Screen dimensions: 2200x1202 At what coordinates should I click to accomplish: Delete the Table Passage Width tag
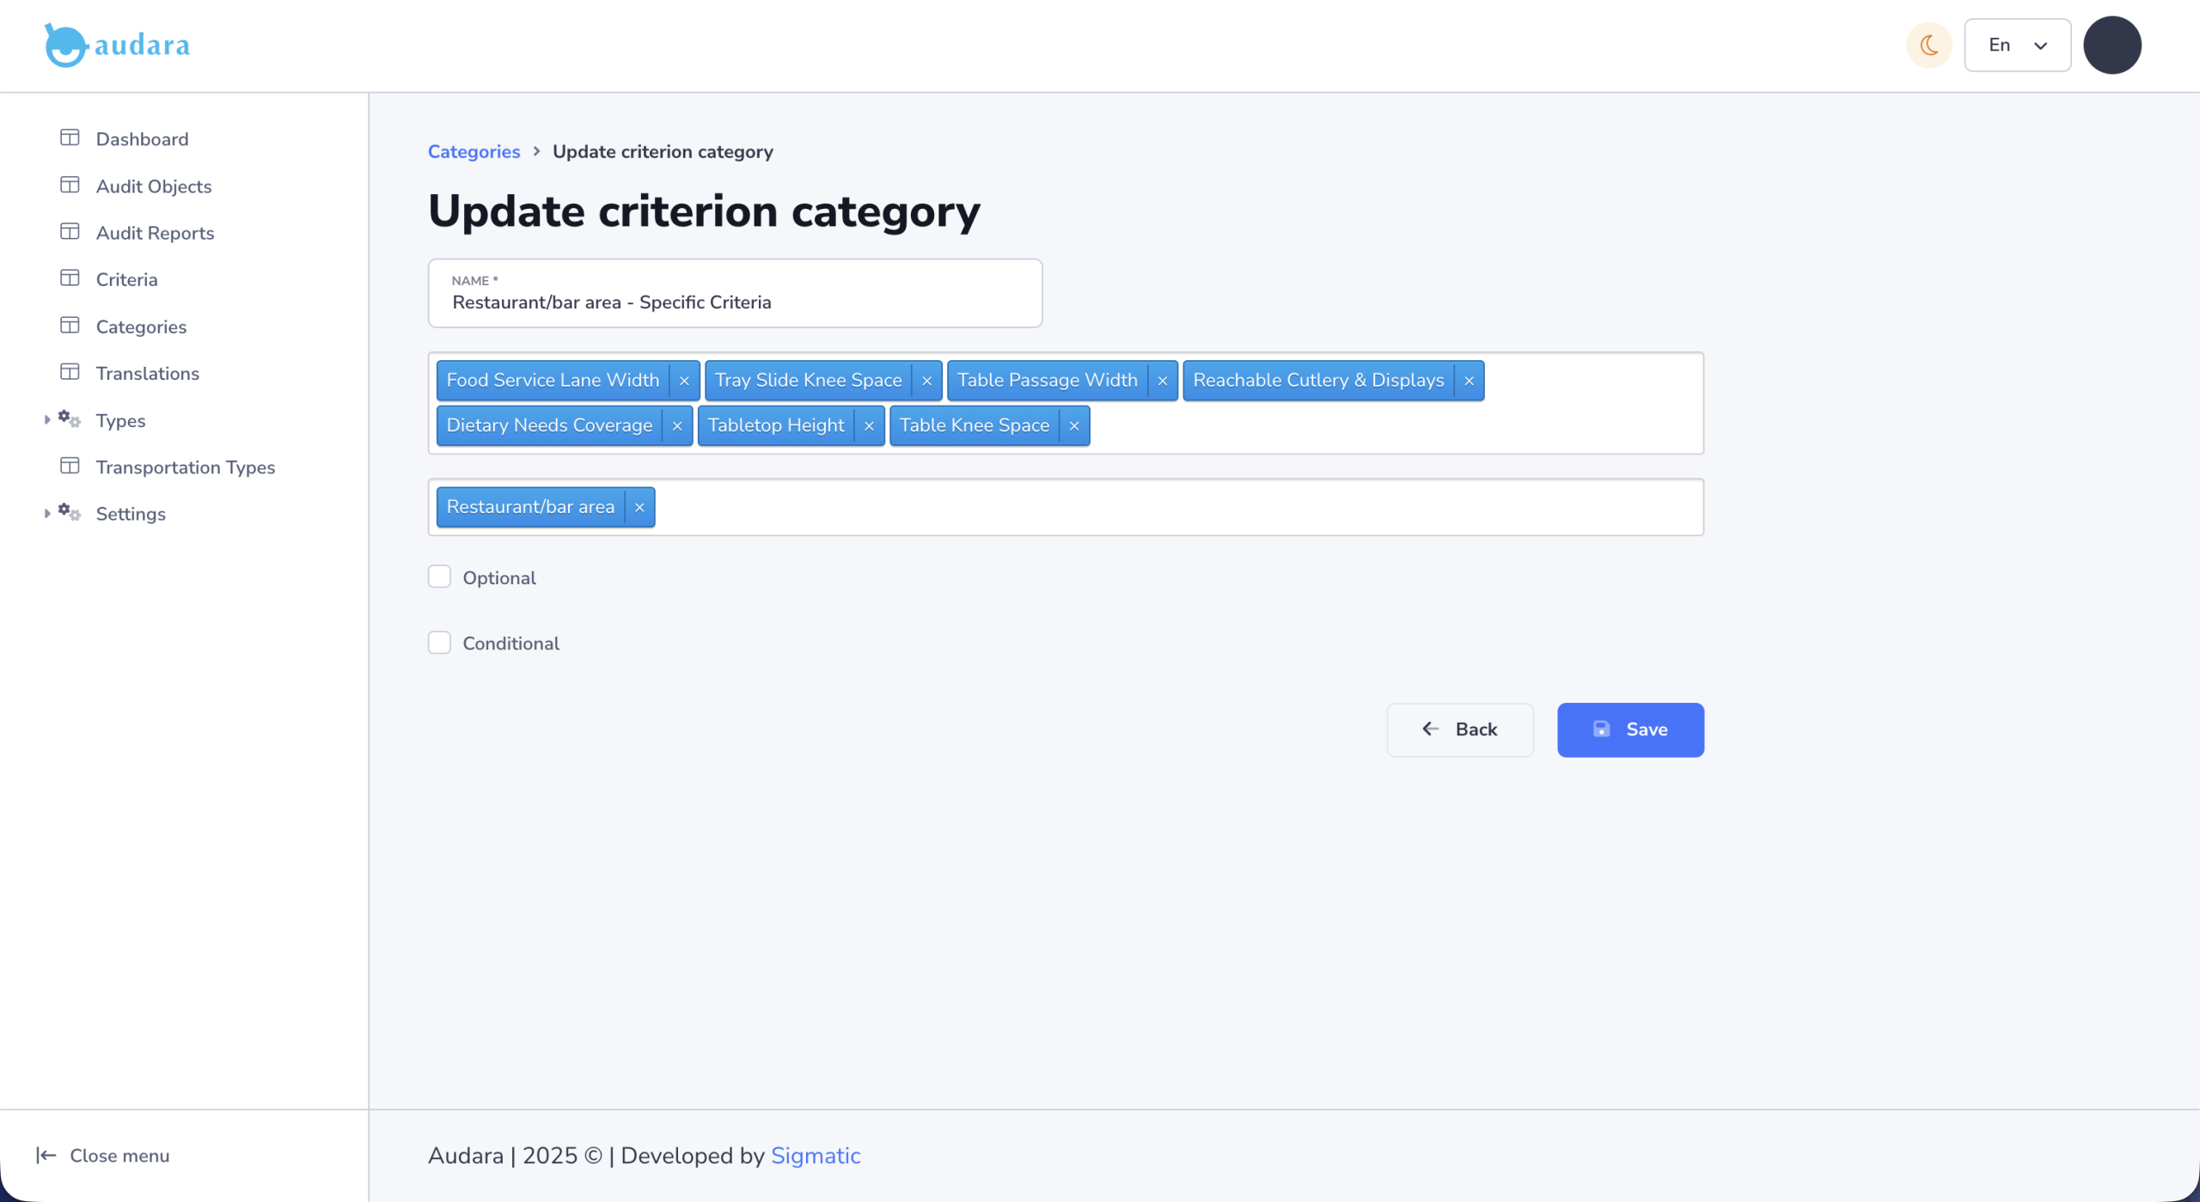point(1162,381)
